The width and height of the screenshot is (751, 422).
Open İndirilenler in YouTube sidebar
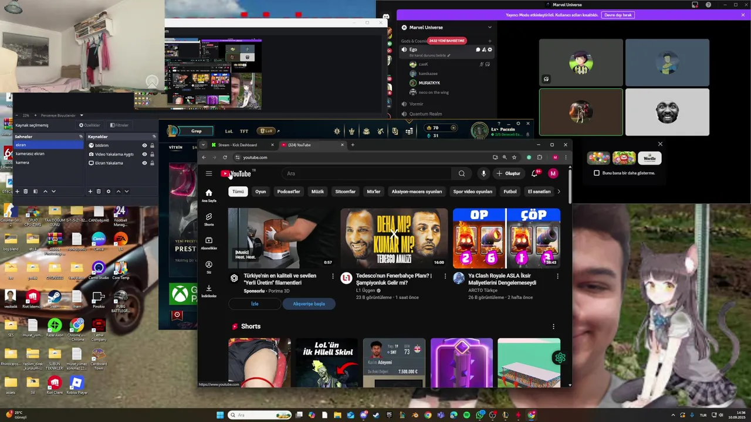tap(209, 291)
